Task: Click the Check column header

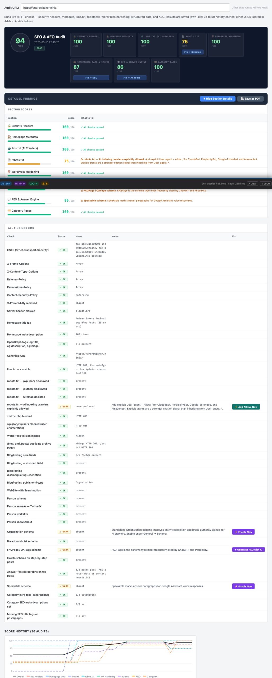Action: (x=11, y=237)
